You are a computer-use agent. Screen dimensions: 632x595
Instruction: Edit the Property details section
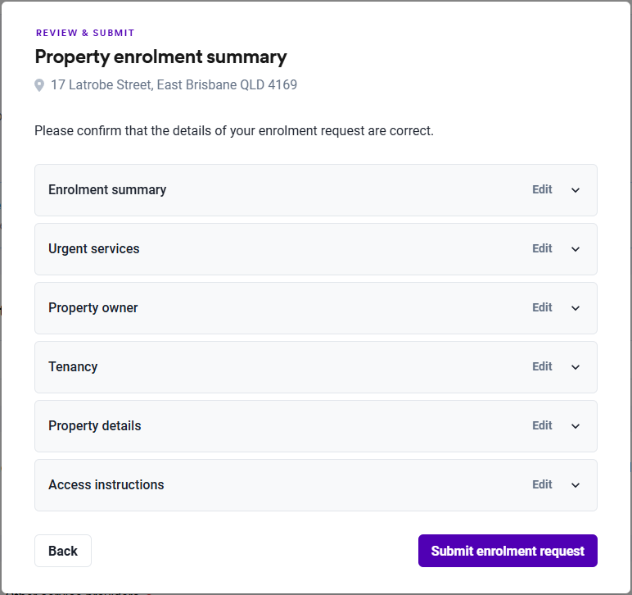point(542,425)
